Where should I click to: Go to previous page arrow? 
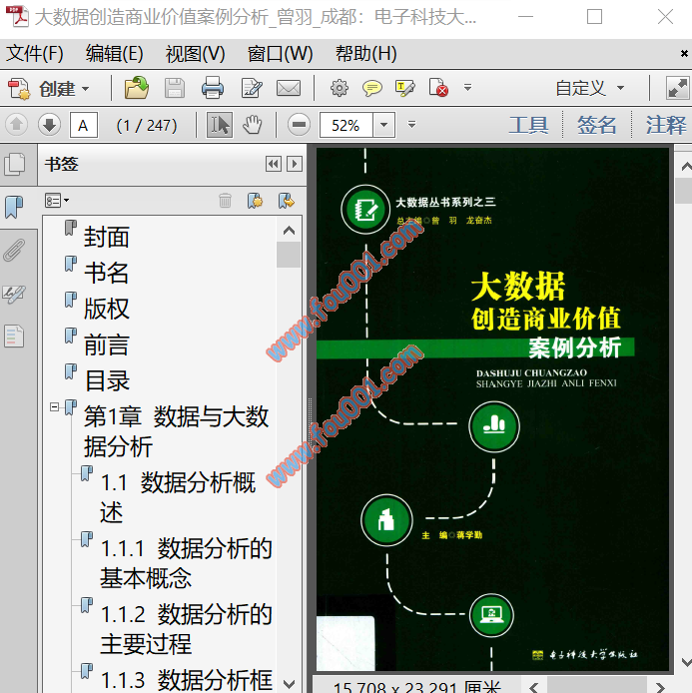point(17,125)
